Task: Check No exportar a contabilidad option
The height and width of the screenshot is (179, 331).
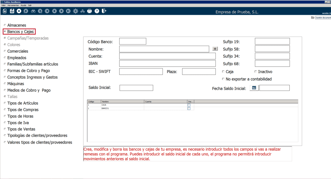Action: (223, 79)
